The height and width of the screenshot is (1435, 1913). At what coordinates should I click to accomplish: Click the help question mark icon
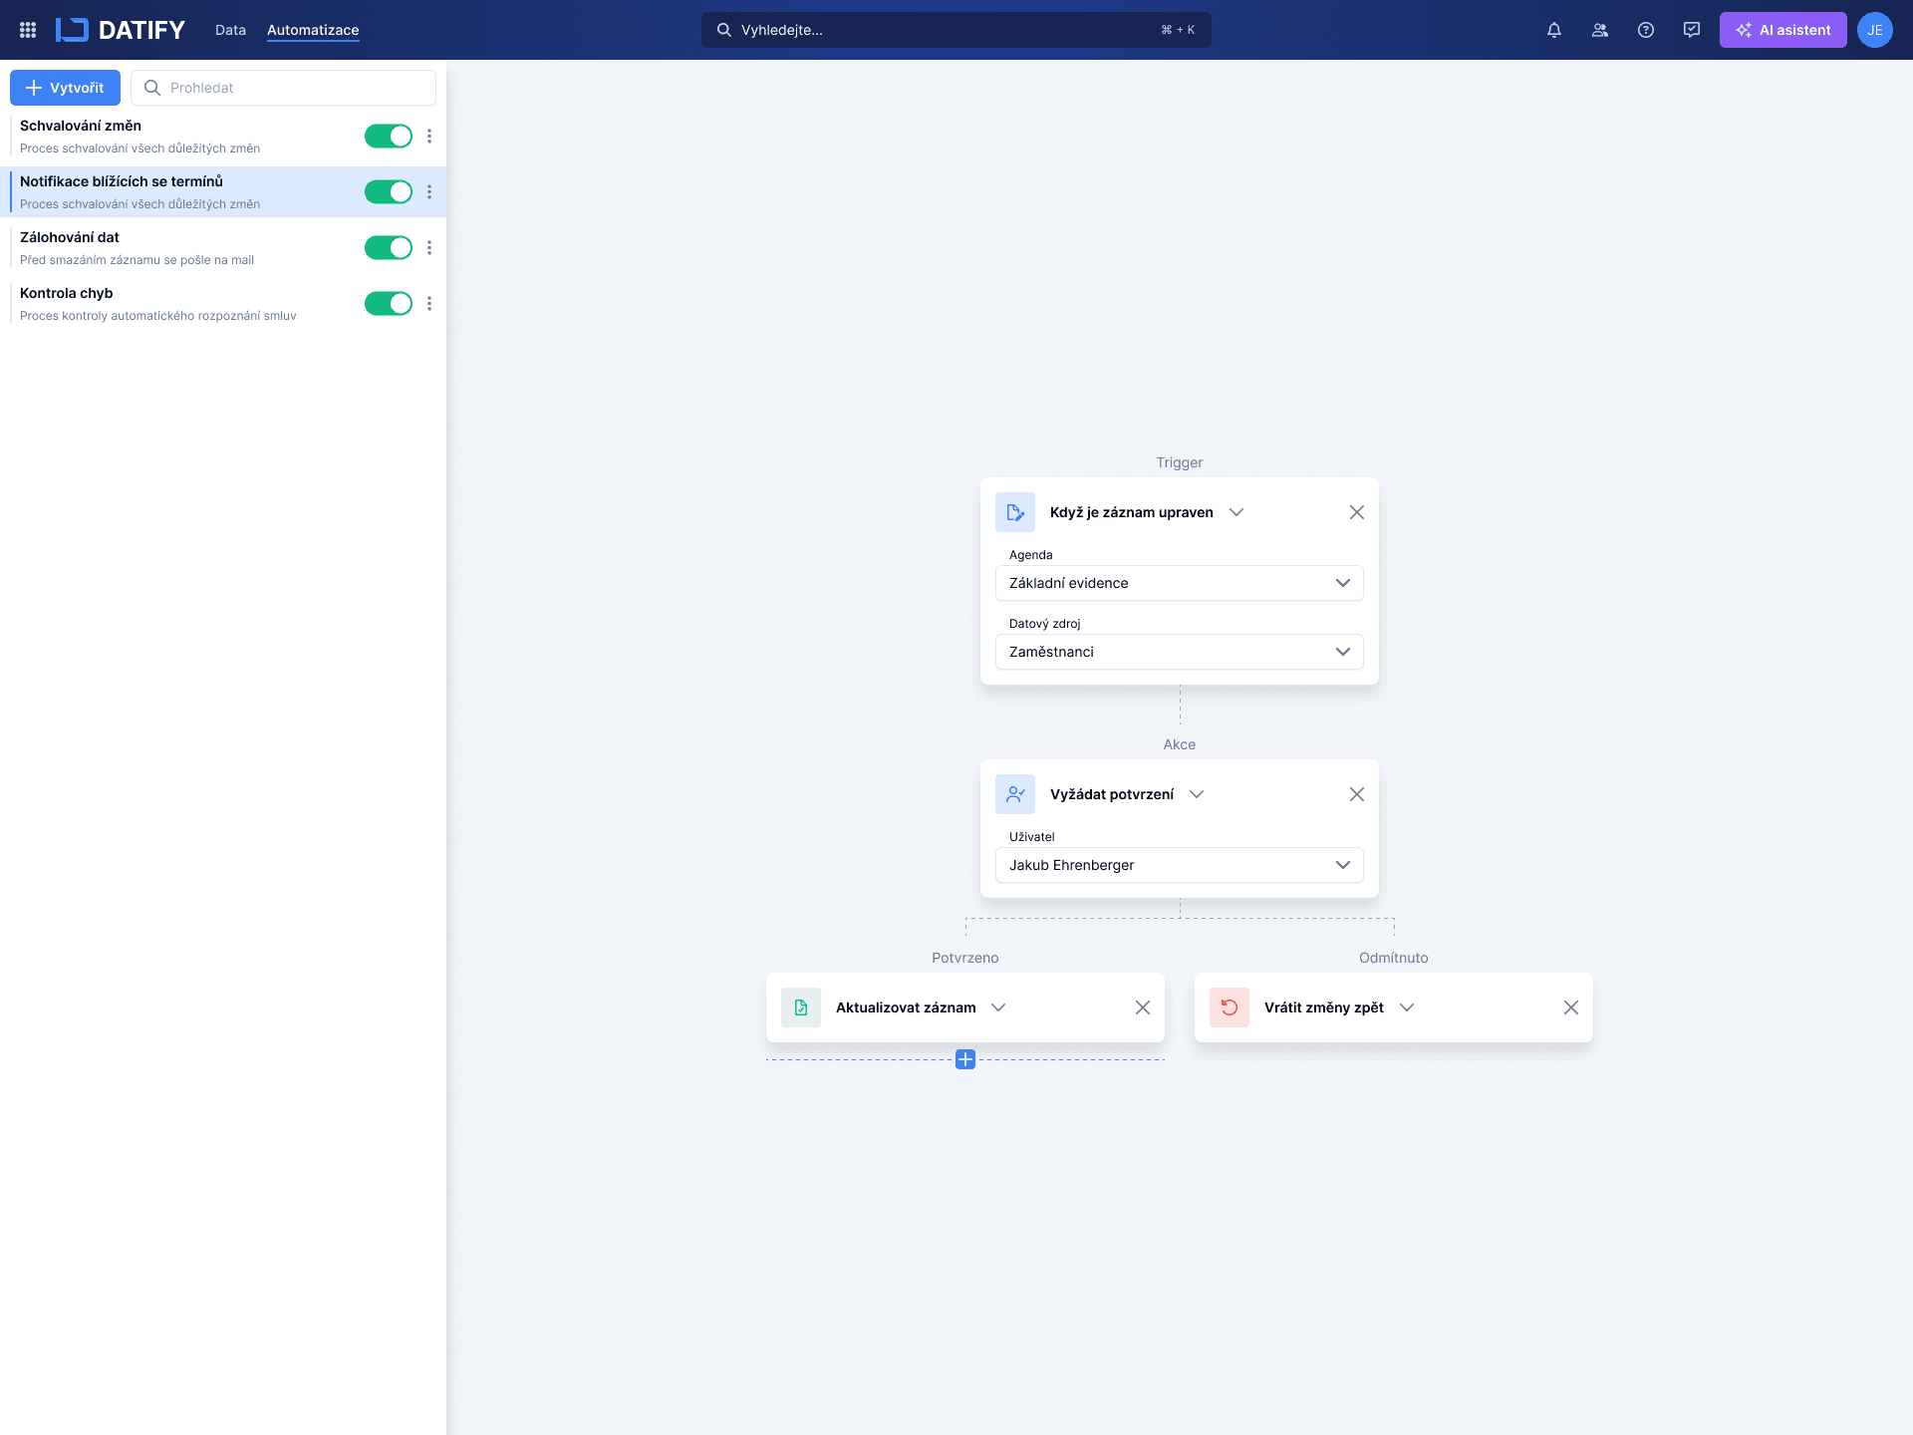[x=1646, y=30]
